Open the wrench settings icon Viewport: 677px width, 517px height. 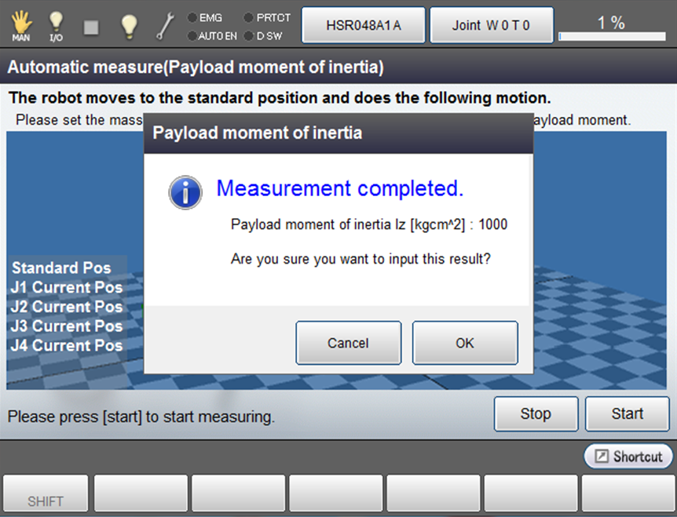[165, 26]
